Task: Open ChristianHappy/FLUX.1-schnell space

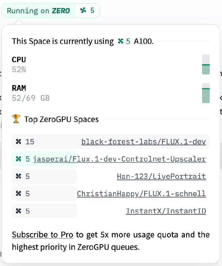Action: [141, 194]
